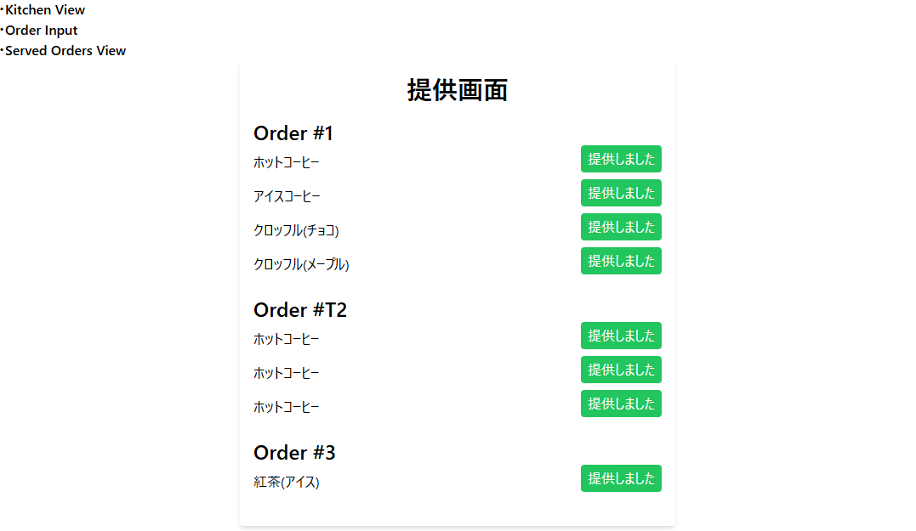
Task: Navigate to the Order Input page
Action: [x=40, y=30]
